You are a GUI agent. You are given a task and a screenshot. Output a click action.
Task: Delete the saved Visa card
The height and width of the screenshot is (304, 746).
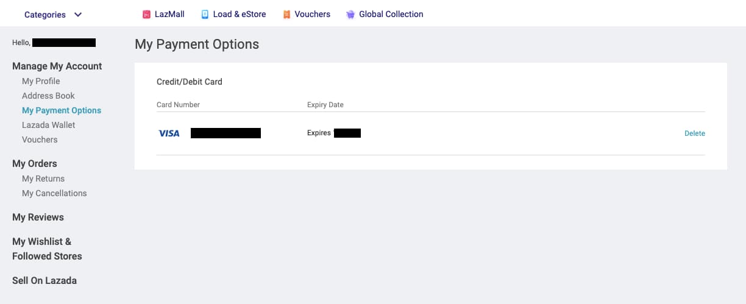point(694,133)
